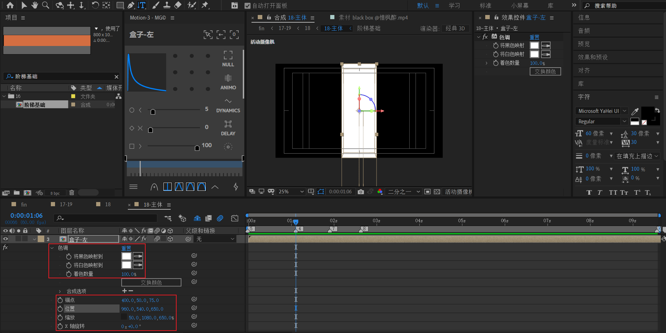Create new folder in Project panel

click(17, 193)
